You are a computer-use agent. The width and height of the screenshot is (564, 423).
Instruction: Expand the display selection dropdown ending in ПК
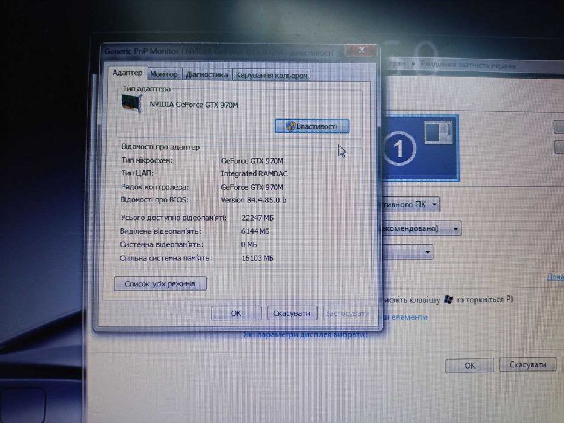(410, 205)
